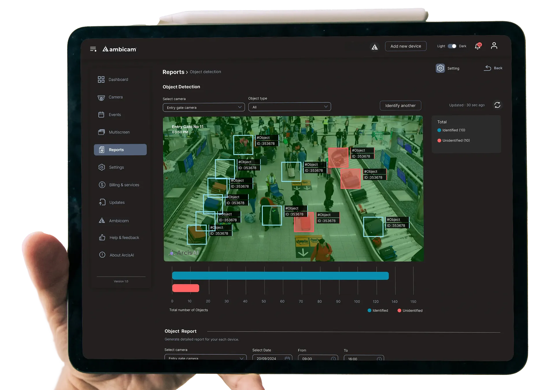Screen dimensions: 555x390
Task: Open Ambicam in the sidebar
Action: 119,221
